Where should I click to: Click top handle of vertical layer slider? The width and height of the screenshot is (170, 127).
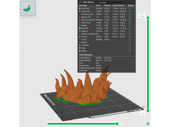pos(148,18)
